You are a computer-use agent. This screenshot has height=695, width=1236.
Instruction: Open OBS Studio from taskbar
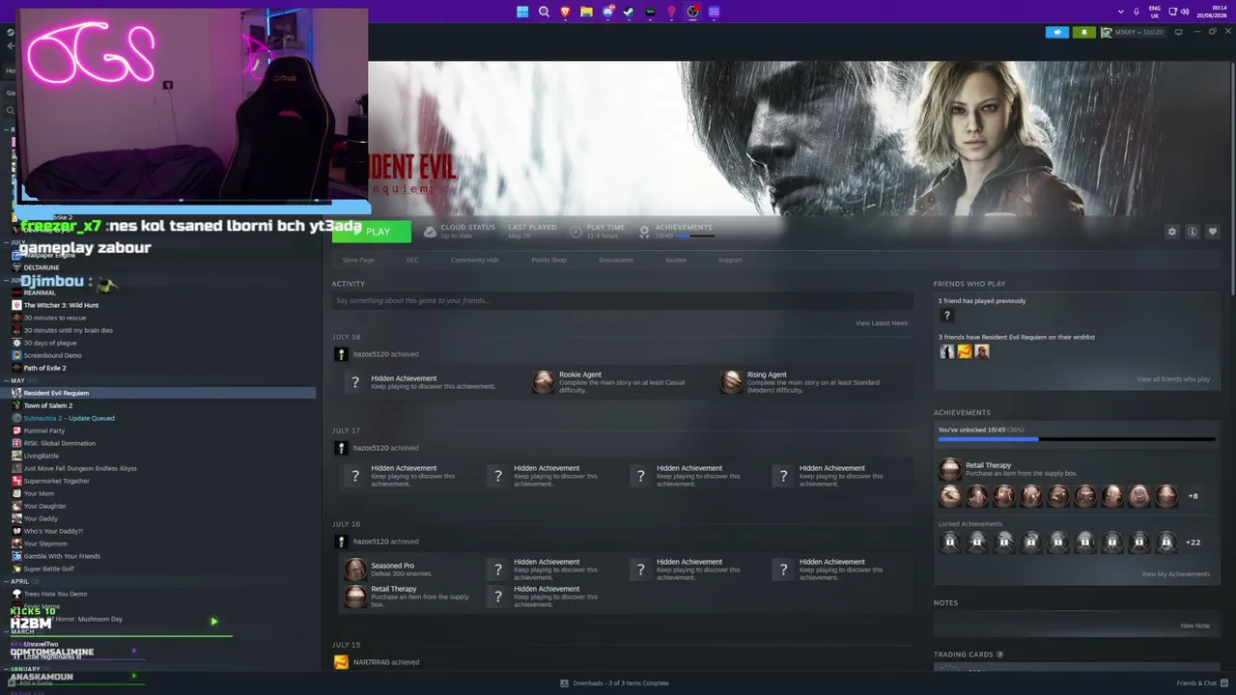(x=692, y=12)
